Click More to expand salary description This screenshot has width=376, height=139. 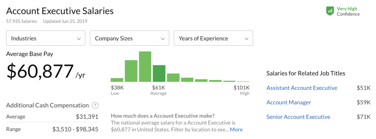tap(236, 130)
